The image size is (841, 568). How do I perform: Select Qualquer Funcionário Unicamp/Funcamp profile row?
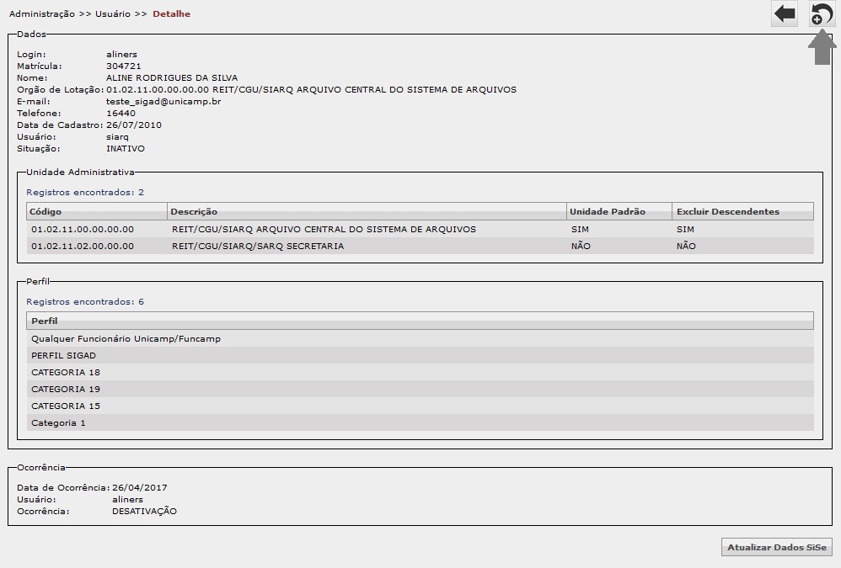(420, 338)
